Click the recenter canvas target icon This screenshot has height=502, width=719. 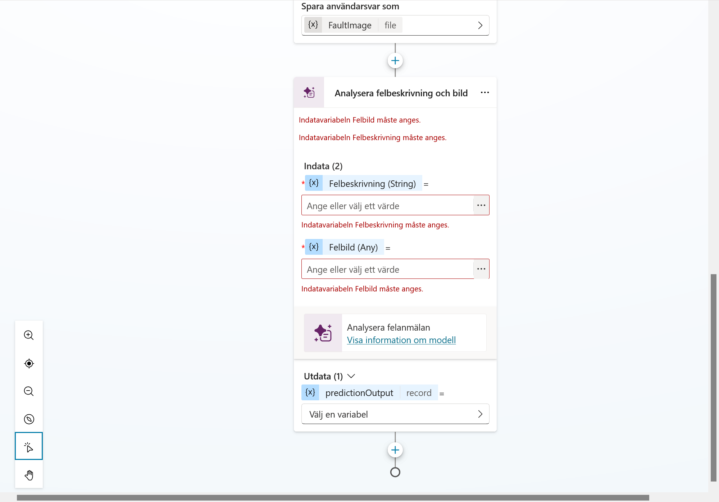click(29, 363)
